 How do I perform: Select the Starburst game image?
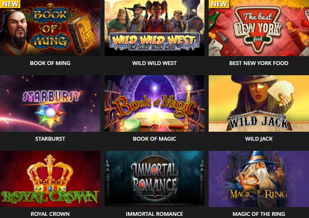[50, 104]
